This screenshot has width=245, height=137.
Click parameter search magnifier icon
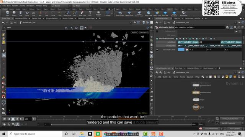[235, 27]
